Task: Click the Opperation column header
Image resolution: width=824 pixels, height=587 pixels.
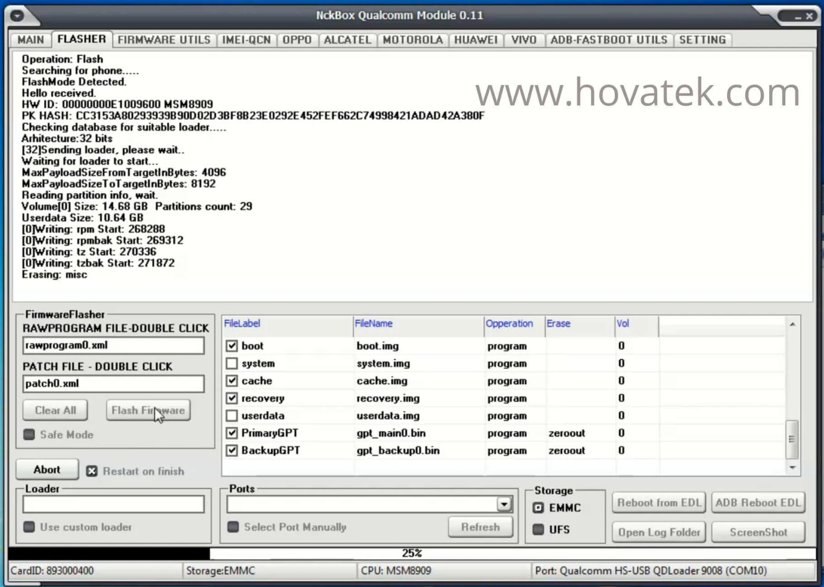Action: [515, 324]
